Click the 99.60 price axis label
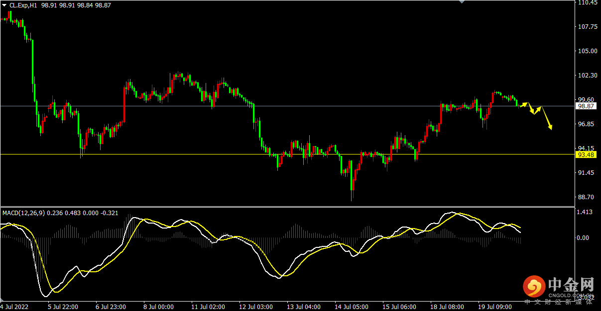This screenshot has height=311, width=601. point(588,100)
